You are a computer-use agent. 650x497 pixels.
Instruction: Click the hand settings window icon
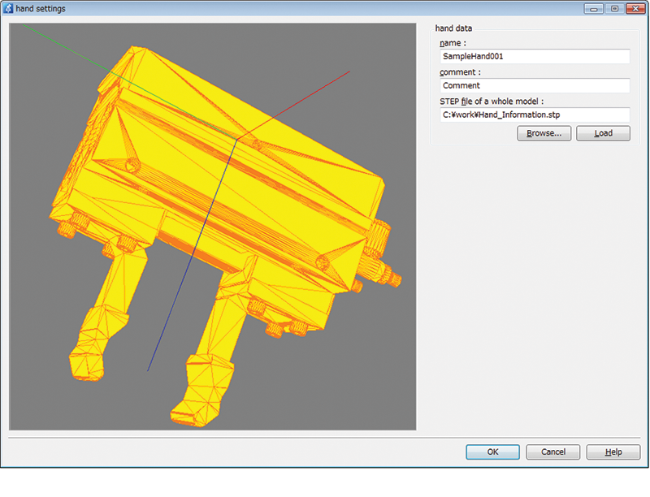pyautogui.click(x=9, y=8)
